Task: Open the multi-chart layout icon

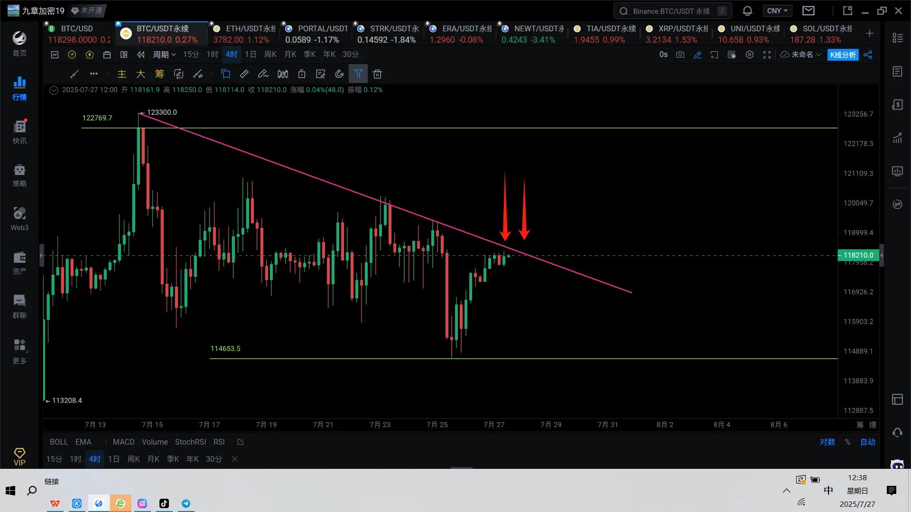Action: (124, 55)
